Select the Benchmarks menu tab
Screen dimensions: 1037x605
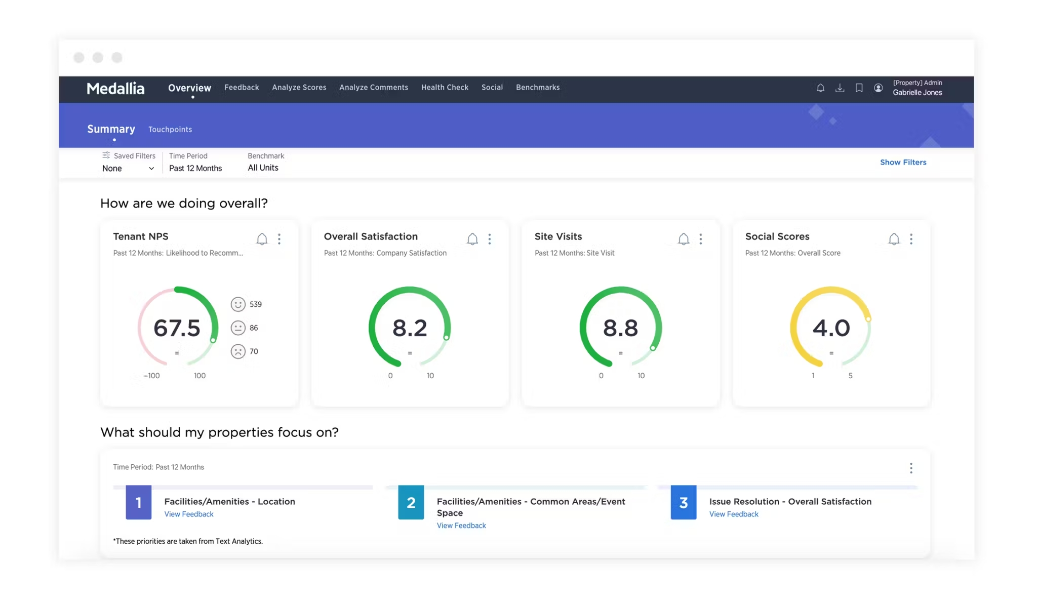pyautogui.click(x=537, y=87)
